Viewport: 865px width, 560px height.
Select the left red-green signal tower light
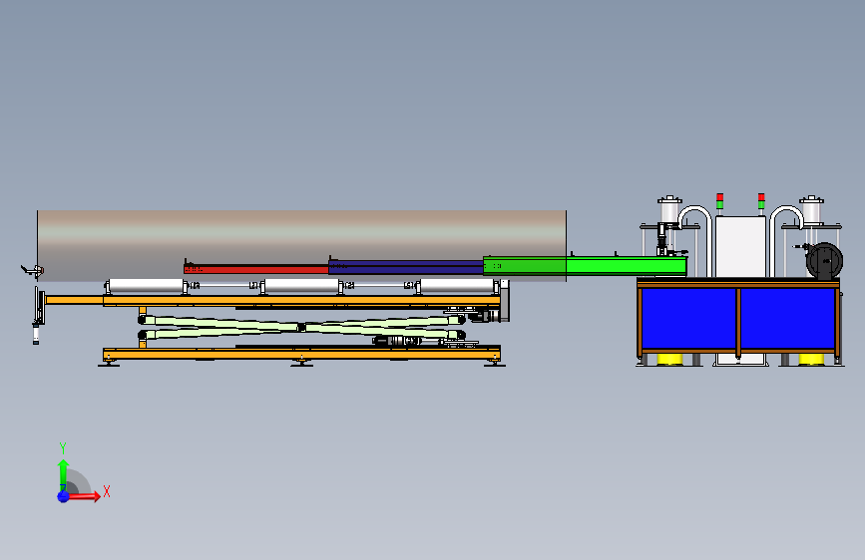click(720, 201)
